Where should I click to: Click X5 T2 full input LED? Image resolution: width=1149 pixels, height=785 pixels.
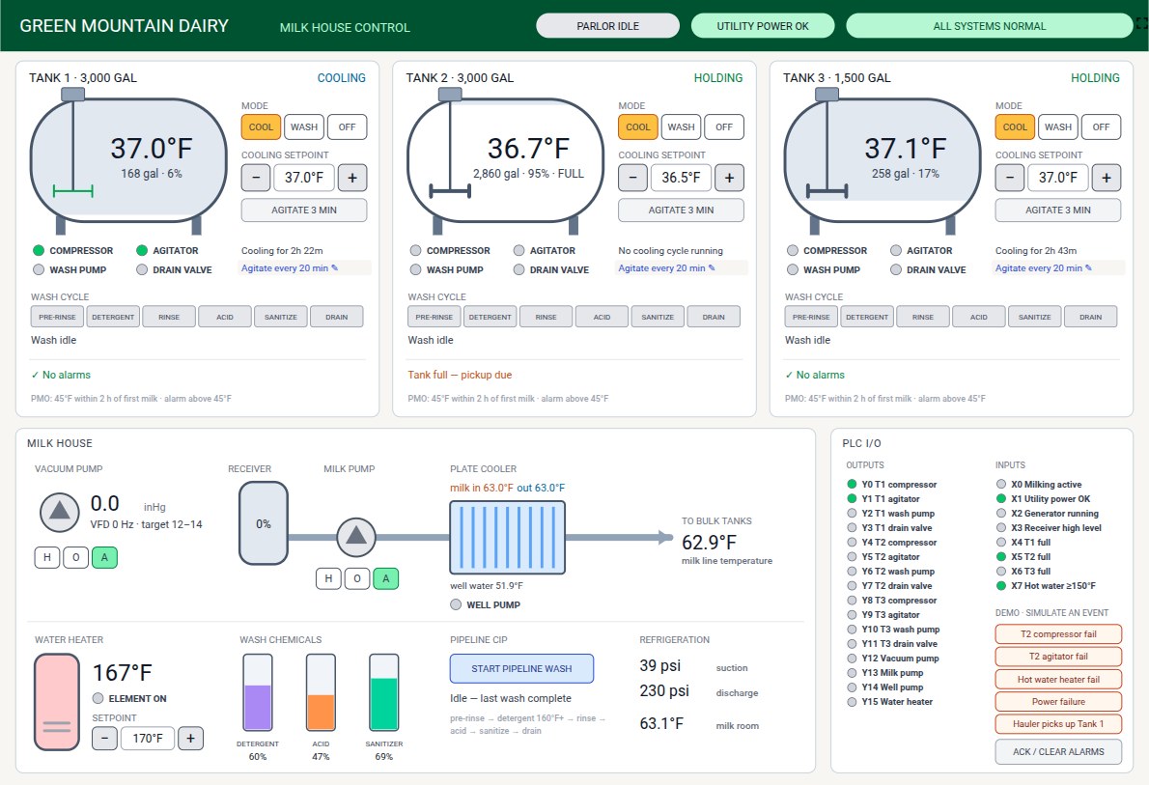coord(1001,556)
